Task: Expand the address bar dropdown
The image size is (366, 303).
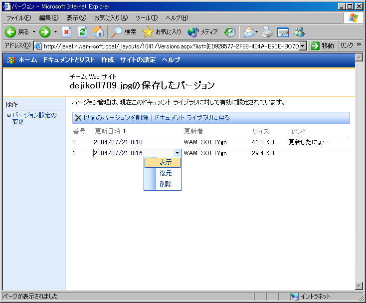Action: coord(303,46)
